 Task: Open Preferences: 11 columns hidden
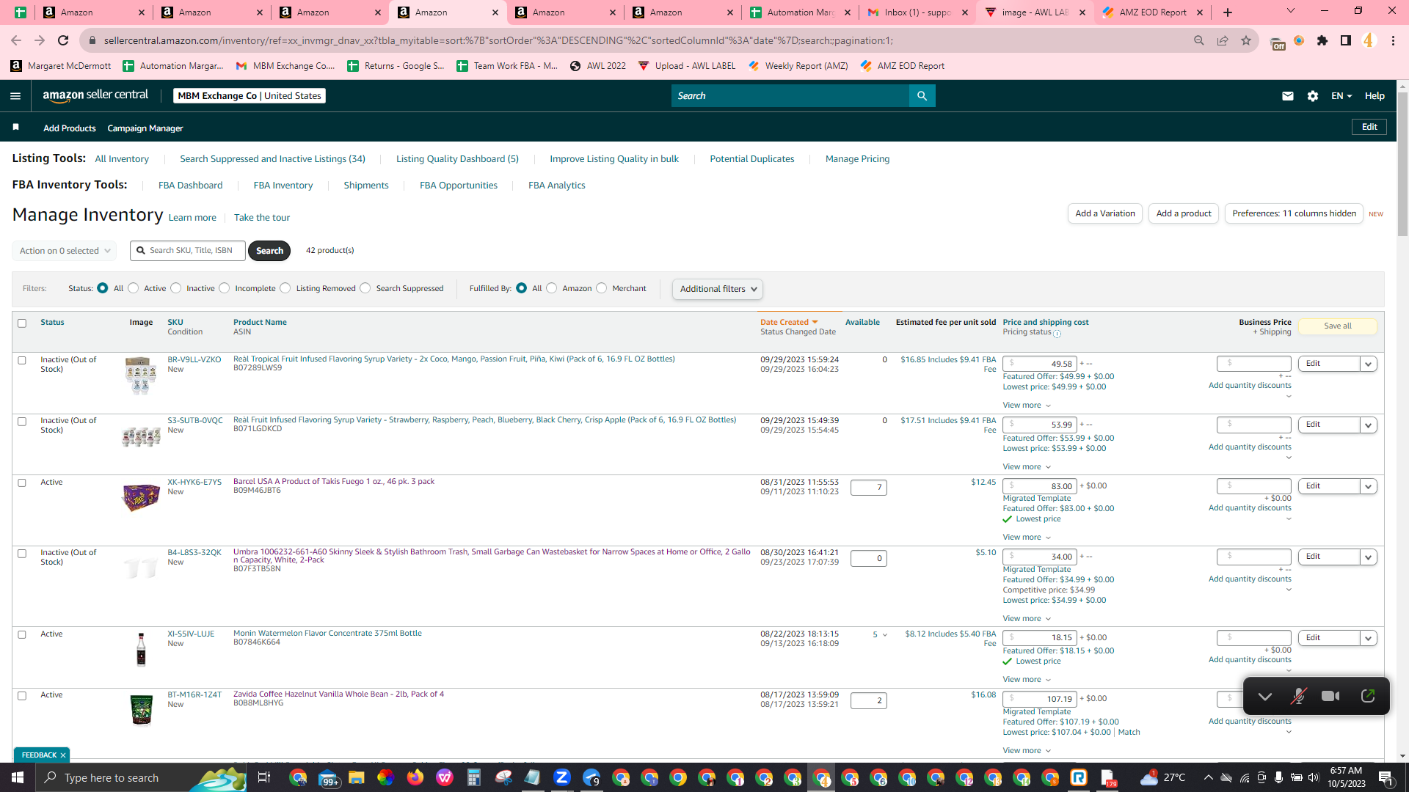[x=1294, y=213]
